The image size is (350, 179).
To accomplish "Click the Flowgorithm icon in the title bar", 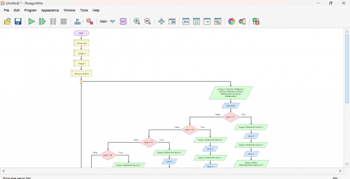I will (2, 3).
